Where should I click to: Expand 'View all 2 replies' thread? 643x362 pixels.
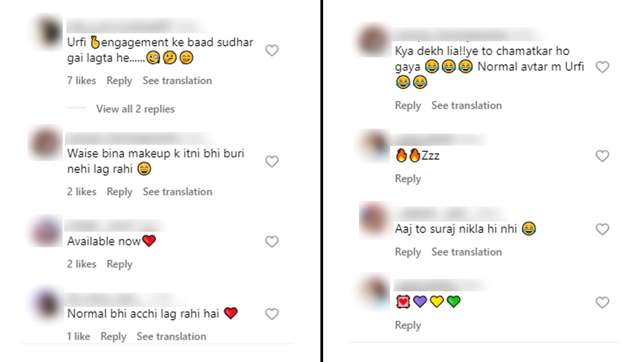click(x=135, y=109)
